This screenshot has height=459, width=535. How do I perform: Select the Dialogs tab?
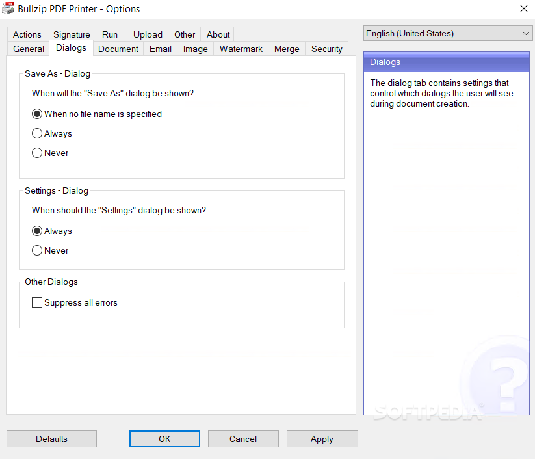pyautogui.click(x=71, y=47)
